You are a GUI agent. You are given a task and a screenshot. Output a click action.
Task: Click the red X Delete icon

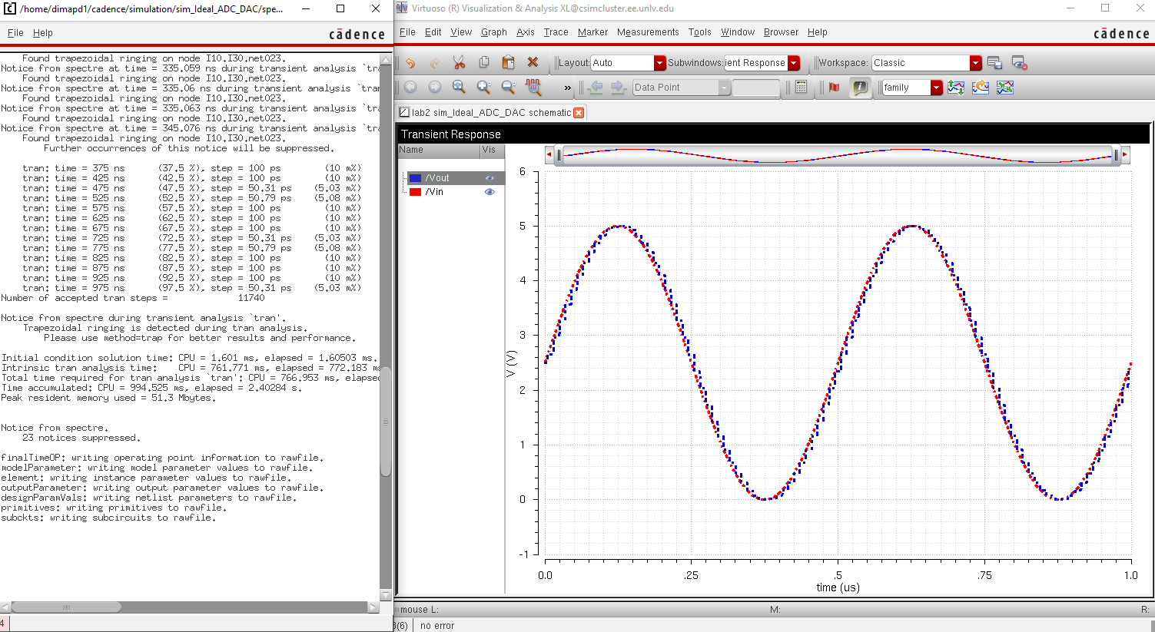click(x=533, y=63)
